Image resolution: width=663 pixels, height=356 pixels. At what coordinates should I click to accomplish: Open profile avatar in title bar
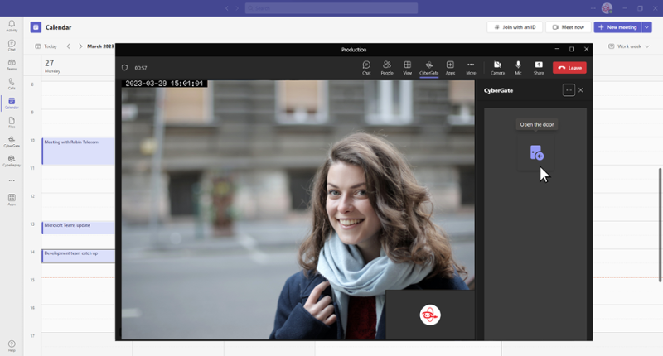(607, 8)
